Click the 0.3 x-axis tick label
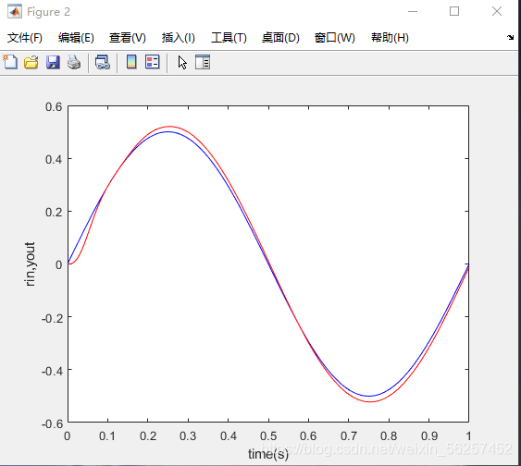521x466 pixels. point(188,435)
